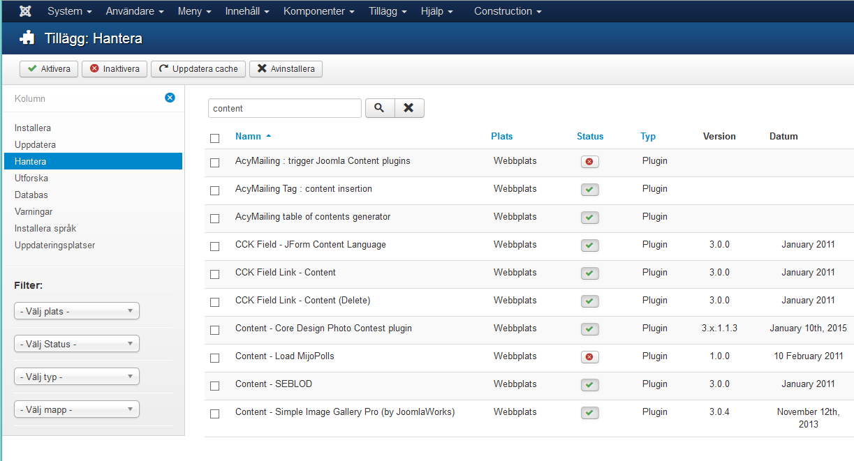Go to Uppdateringsplatser in the sidebar
This screenshot has height=461, width=854.
54,245
